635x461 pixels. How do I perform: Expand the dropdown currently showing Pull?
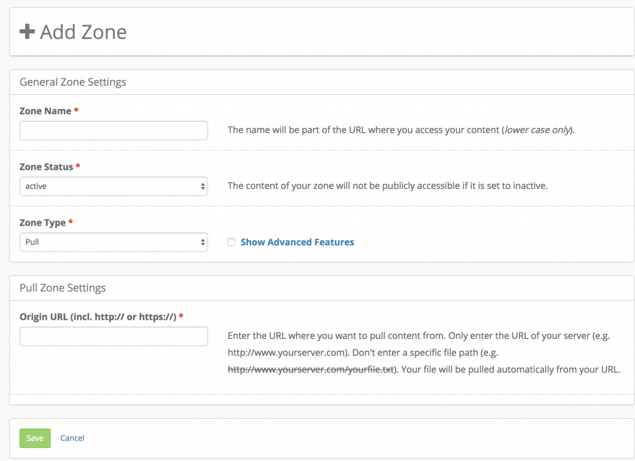(x=113, y=242)
